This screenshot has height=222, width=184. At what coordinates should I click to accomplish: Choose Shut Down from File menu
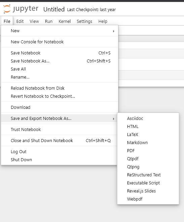click(x=60, y=160)
